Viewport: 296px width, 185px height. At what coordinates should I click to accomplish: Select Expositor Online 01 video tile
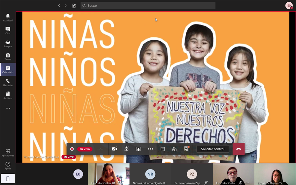[x=109, y=174]
